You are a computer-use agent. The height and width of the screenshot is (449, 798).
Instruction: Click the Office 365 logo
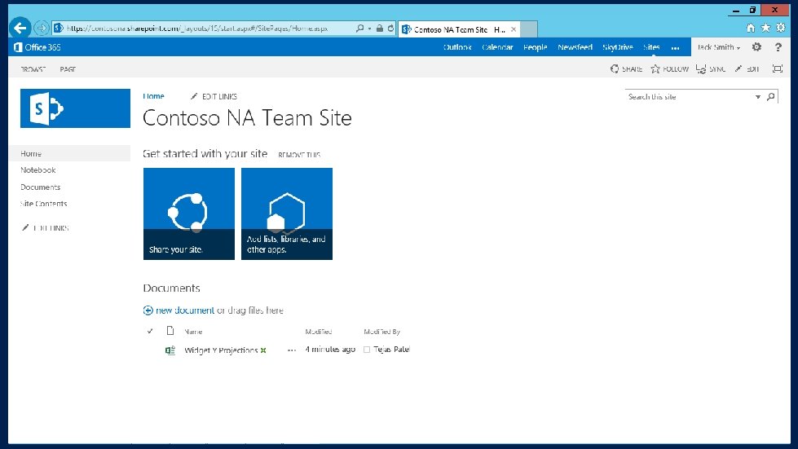(37, 47)
